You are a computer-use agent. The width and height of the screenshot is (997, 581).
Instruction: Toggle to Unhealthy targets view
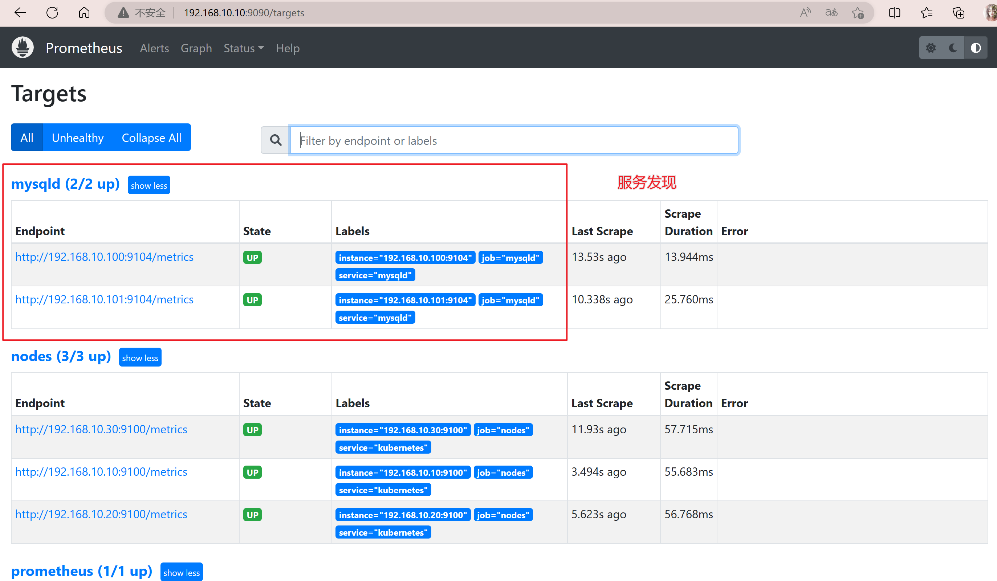tap(77, 138)
